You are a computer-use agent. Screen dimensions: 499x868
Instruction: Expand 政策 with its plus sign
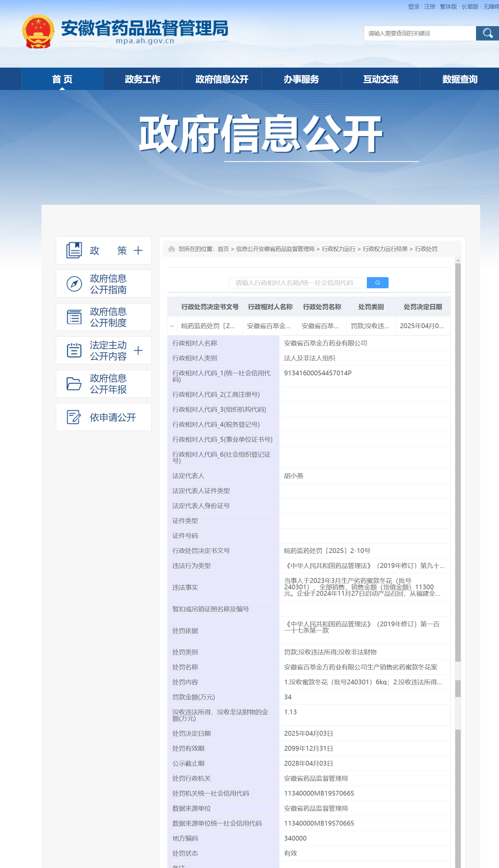tap(138, 250)
